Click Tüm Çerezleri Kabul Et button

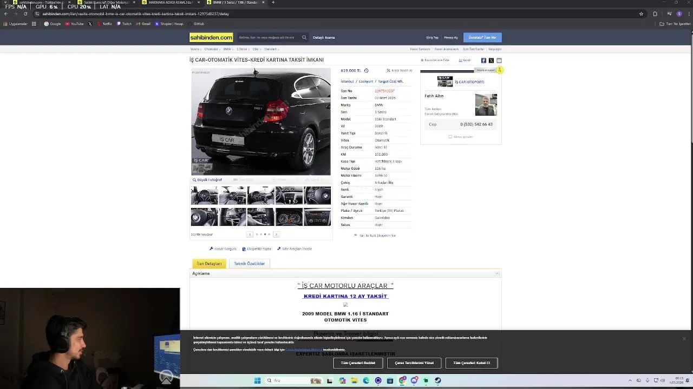coord(472,363)
